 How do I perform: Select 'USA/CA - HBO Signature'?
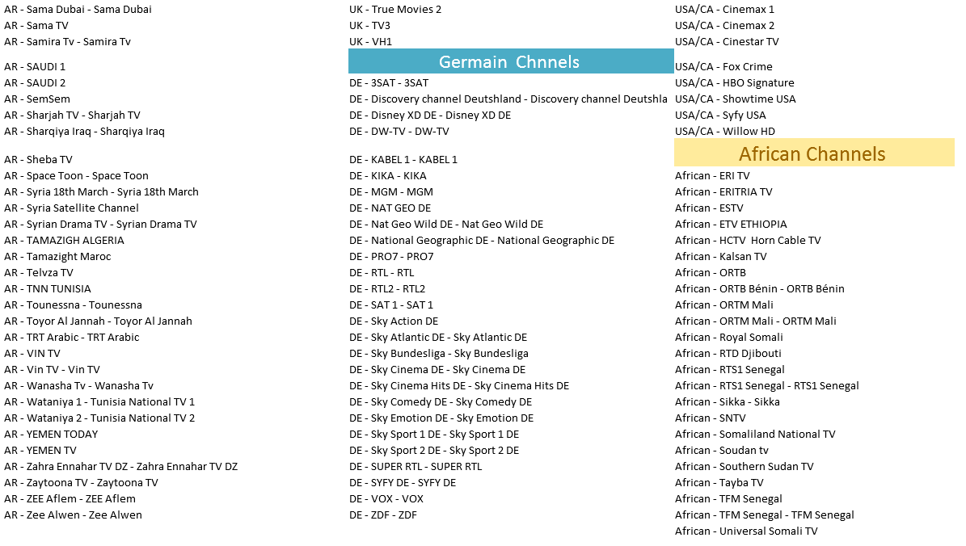click(735, 82)
